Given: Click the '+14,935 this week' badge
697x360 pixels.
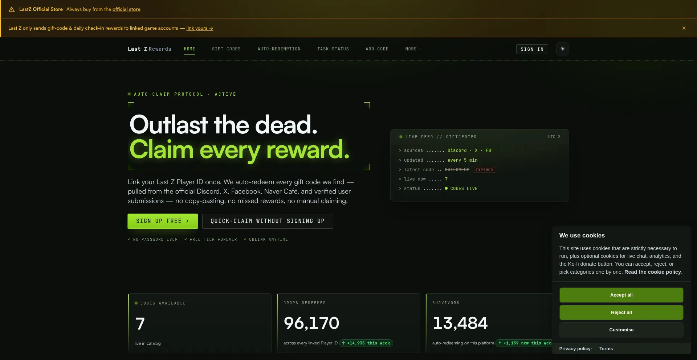Looking at the screenshot, I should 366,343.
